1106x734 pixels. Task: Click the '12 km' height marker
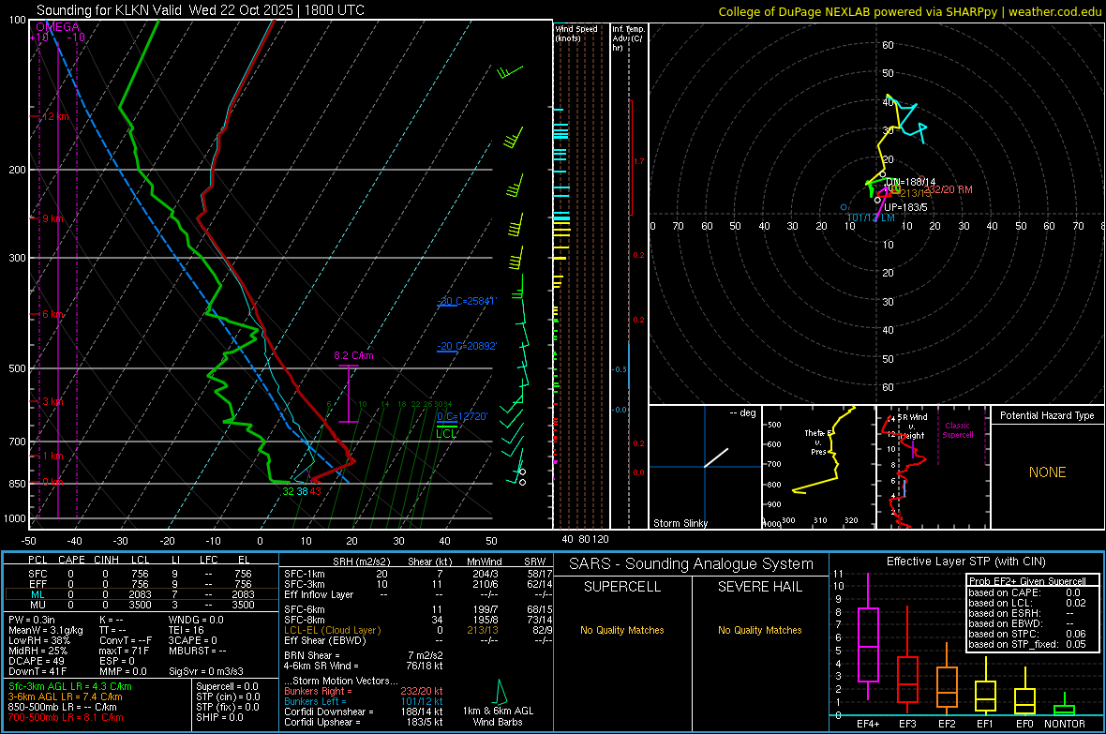pyautogui.click(x=55, y=116)
